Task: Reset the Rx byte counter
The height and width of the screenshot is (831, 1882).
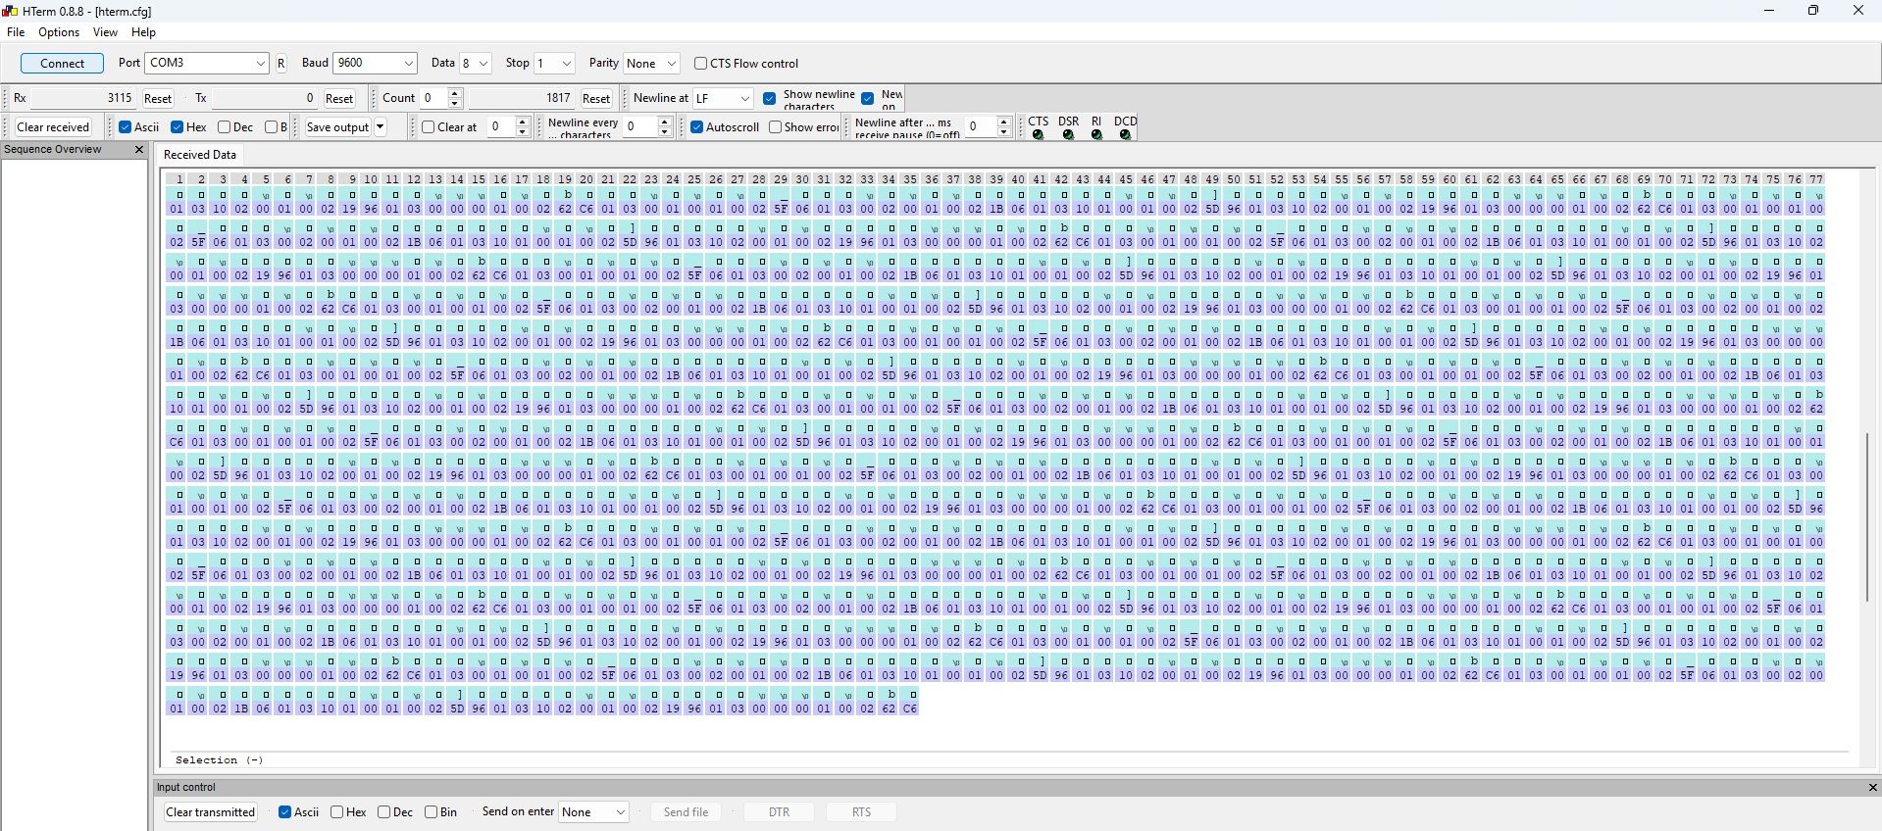Action: 158,99
